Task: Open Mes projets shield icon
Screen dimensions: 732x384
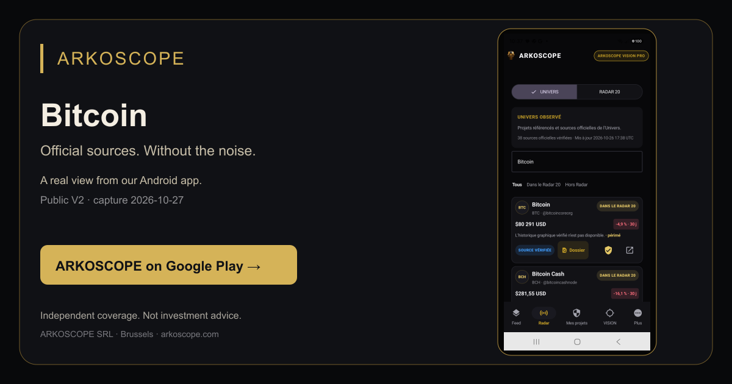Action: point(576,313)
